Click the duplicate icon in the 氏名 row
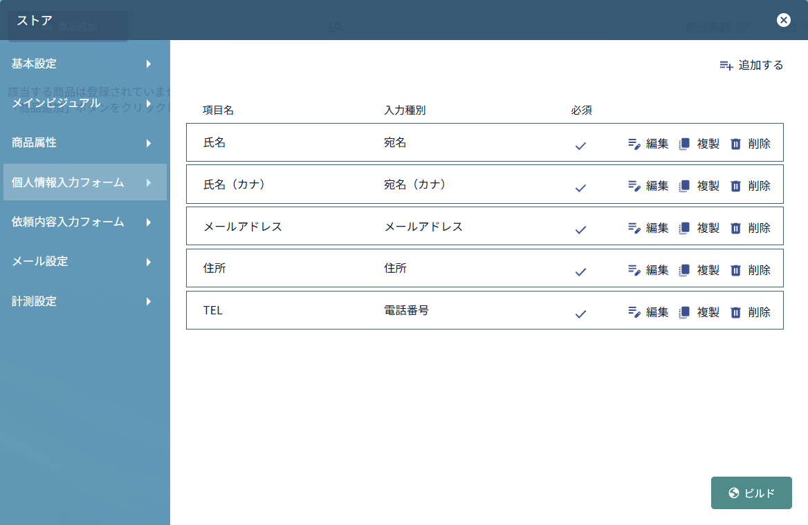The height and width of the screenshot is (525, 808). click(684, 144)
